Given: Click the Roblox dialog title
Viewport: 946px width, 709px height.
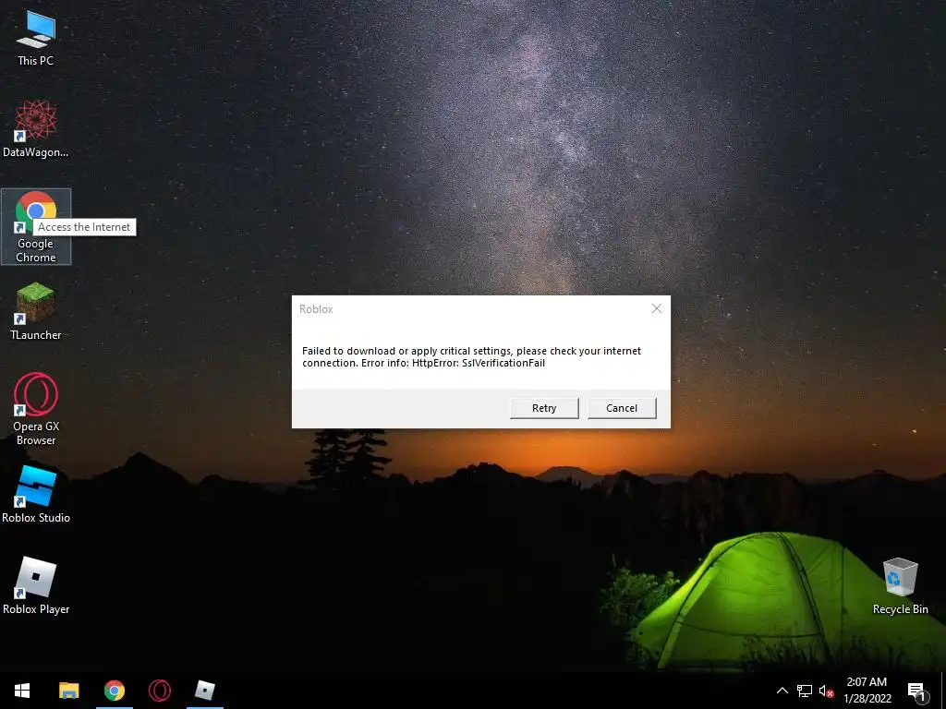Looking at the screenshot, I should click(316, 309).
